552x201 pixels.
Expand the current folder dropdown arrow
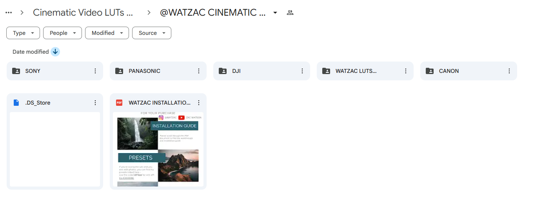275,13
